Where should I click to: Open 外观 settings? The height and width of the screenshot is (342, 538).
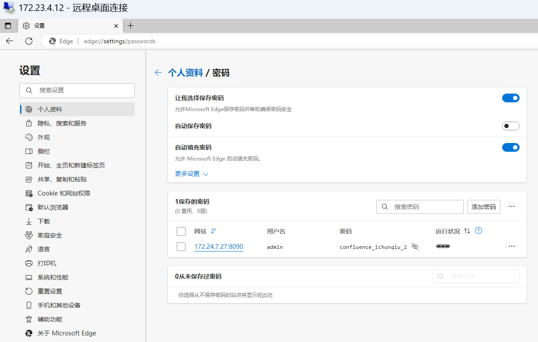[77, 137]
